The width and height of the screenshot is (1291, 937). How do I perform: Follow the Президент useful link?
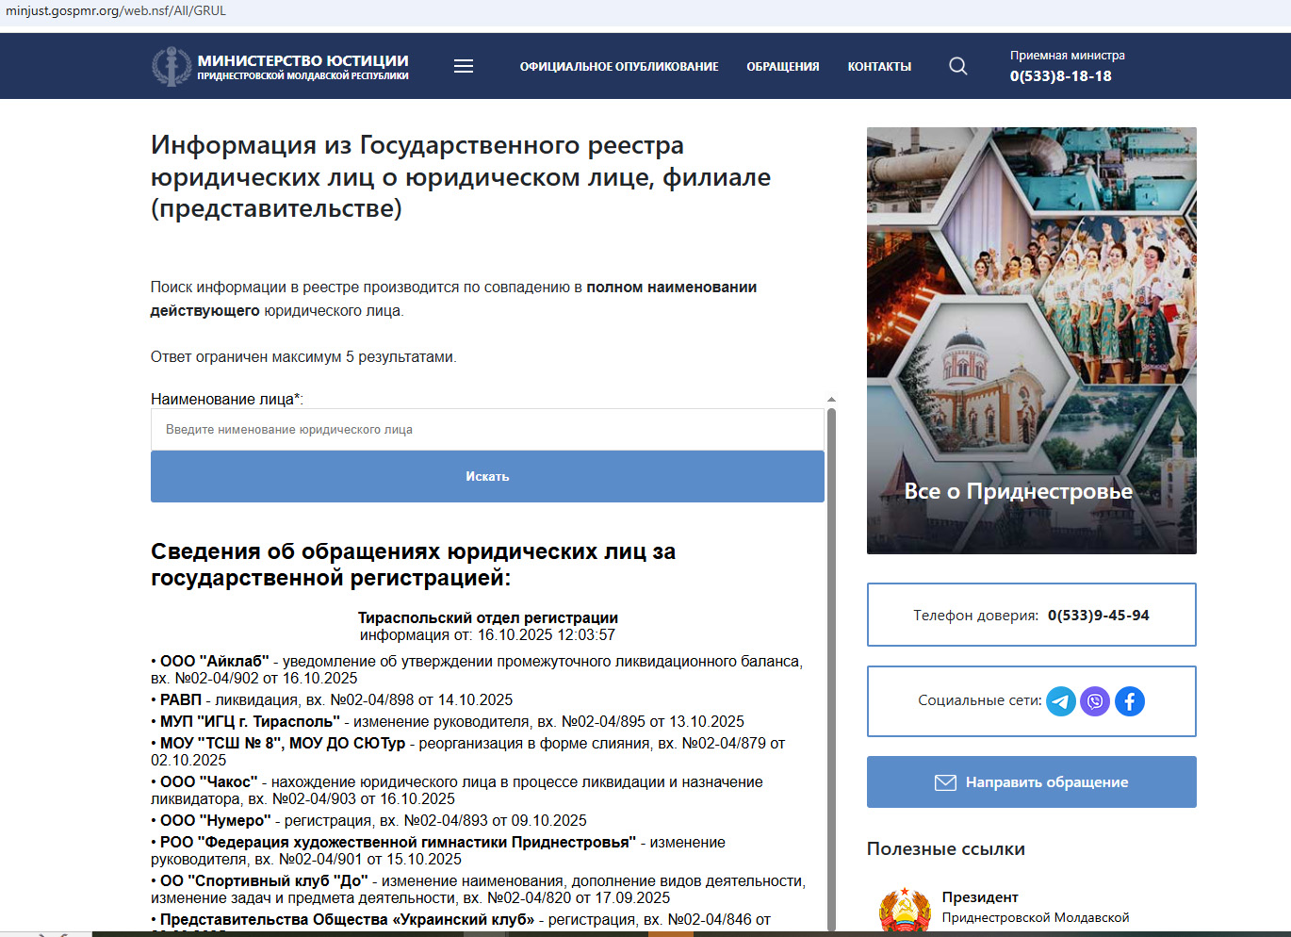[x=980, y=897]
